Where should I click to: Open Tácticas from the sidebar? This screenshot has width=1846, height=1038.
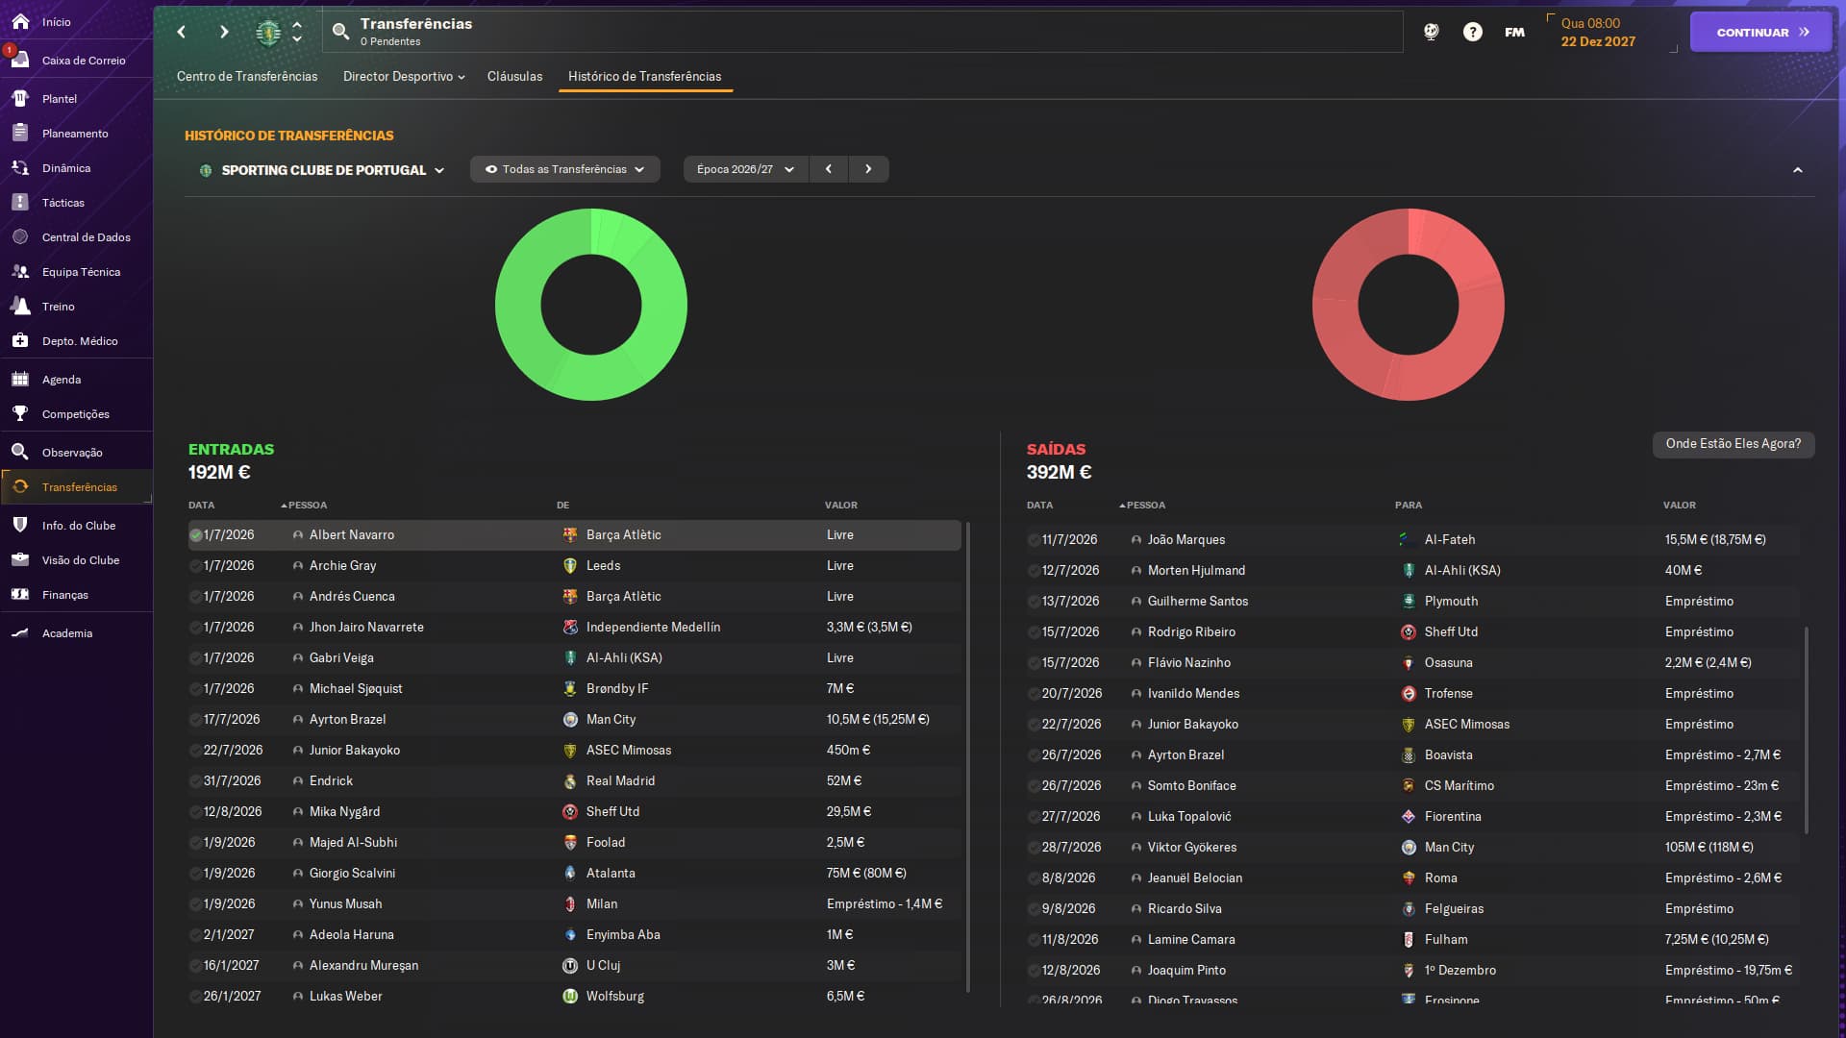pos(63,203)
